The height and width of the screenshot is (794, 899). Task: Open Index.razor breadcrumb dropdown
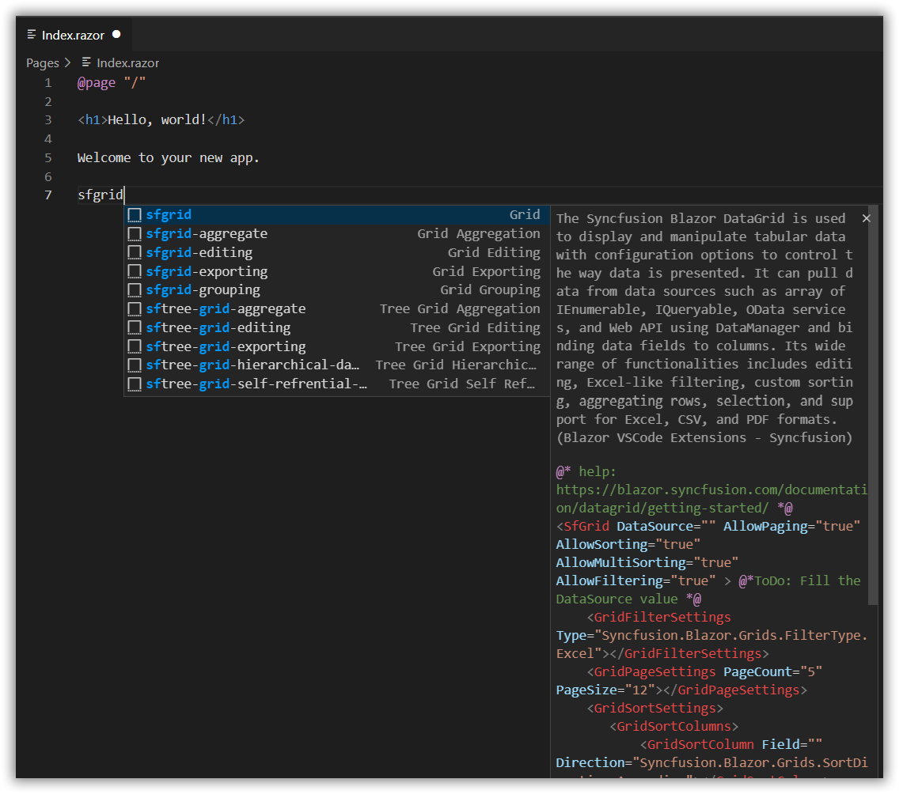pos(127,62)
